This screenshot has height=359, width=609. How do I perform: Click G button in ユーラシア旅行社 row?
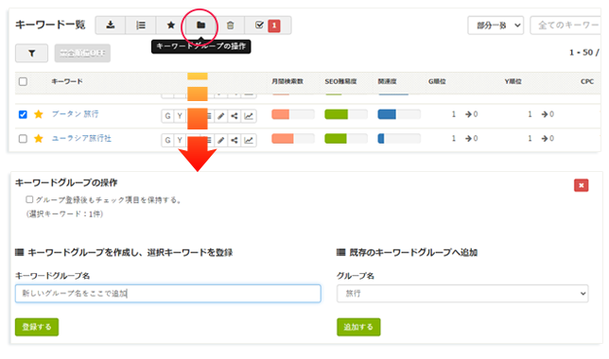(x=167, y=140)
